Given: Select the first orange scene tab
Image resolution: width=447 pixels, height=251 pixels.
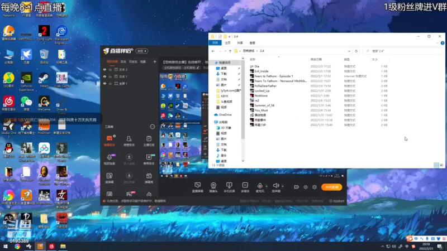Looking at the screenshot, I should pyautogui.click(x=112, y=61).
